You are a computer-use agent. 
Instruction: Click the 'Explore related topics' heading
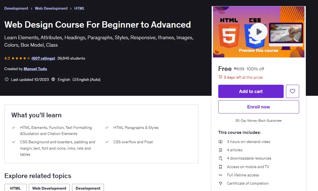coord(38,176)
